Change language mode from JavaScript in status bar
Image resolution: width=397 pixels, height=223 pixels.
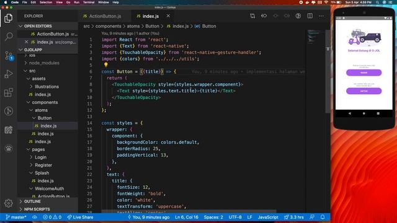268,217
